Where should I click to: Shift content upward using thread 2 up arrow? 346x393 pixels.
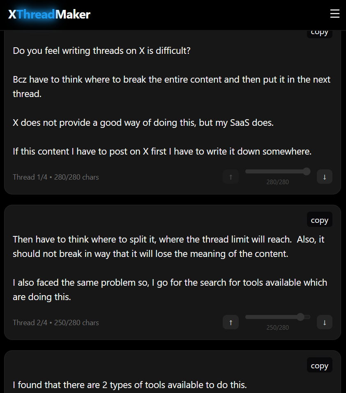click(231, 322)
